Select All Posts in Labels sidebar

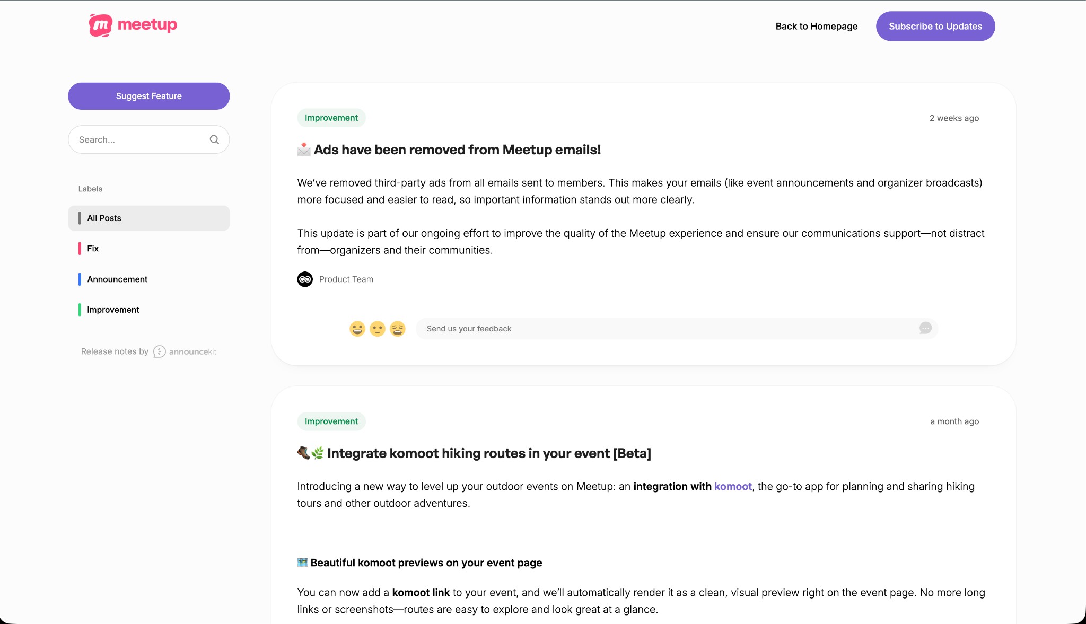coord(104,218)
